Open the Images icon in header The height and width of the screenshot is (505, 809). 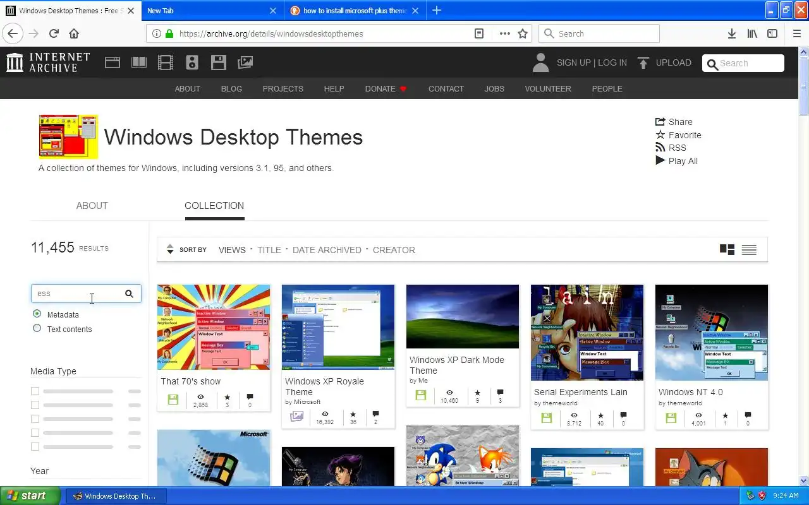pos(245,62)
